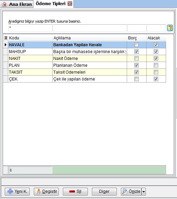The image size is (177, 199).
Task: Sort by the Kodu column header
Action: coord(30,38)
